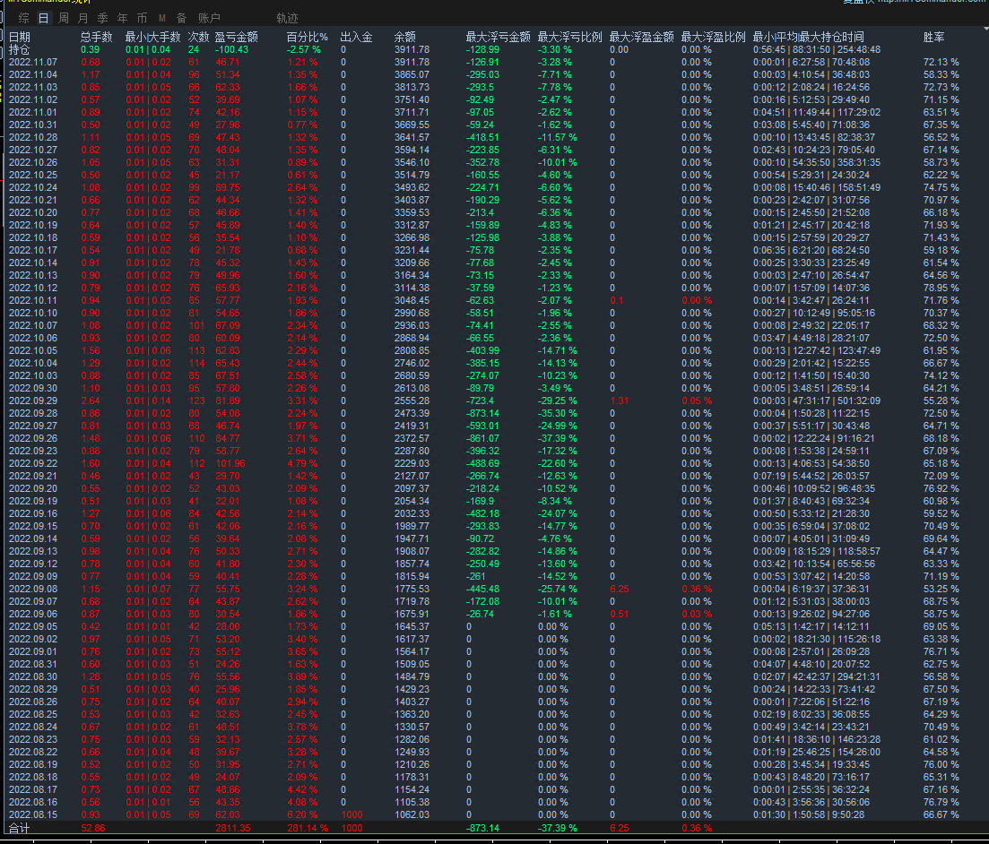Click the 1.31 floating profit on 2022.09.29
This screenshot has width=989, height=844.
pos(620,400)
